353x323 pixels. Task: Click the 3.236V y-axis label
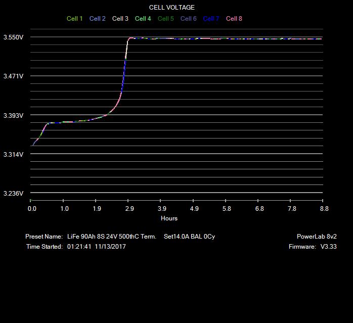(13, 194)
